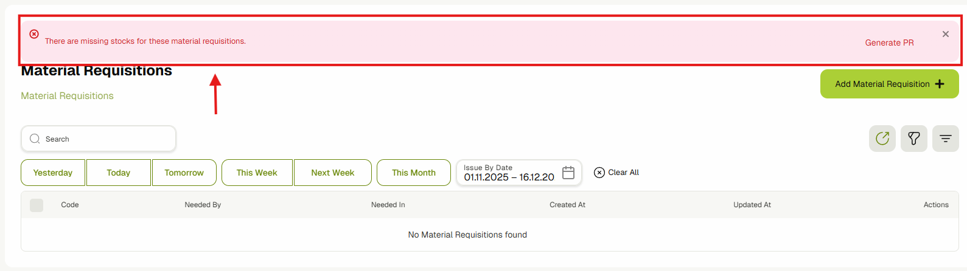Open the calendar icon in date field

coord(568,173)
